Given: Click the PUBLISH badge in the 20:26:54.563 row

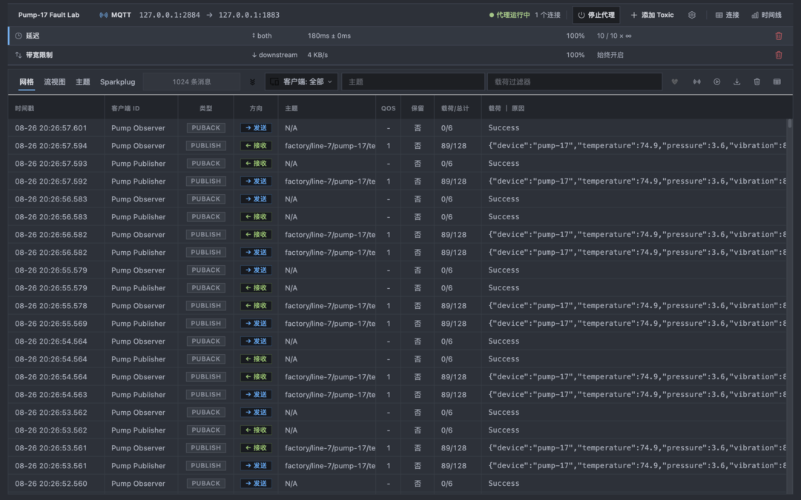Looking at the screenshot, I should (206, 394).
